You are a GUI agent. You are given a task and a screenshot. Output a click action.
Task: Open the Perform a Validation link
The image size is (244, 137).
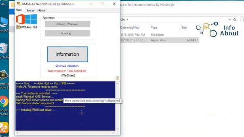pyautogui.click(x=67, y=66)
